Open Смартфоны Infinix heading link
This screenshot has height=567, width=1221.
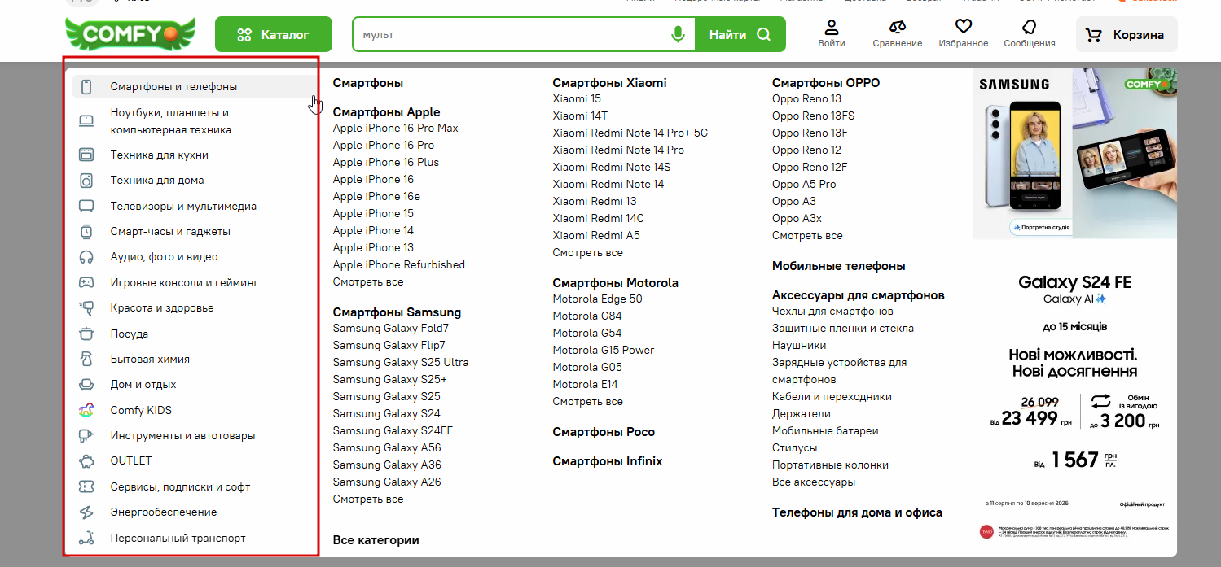(608, 461)
